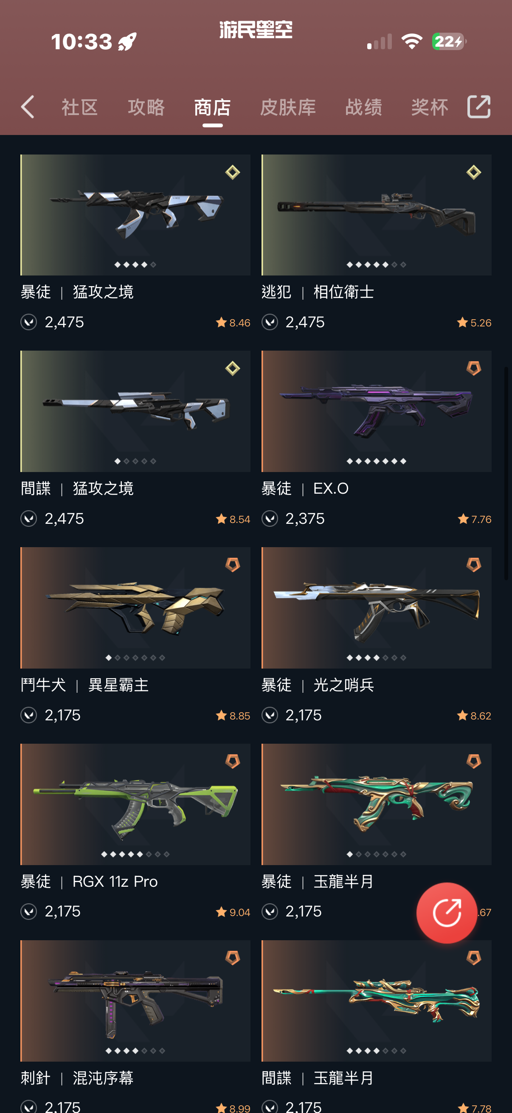Screen dimensions: 512x1113
Task: Tap the red floating share button
Action: (447, 912)
